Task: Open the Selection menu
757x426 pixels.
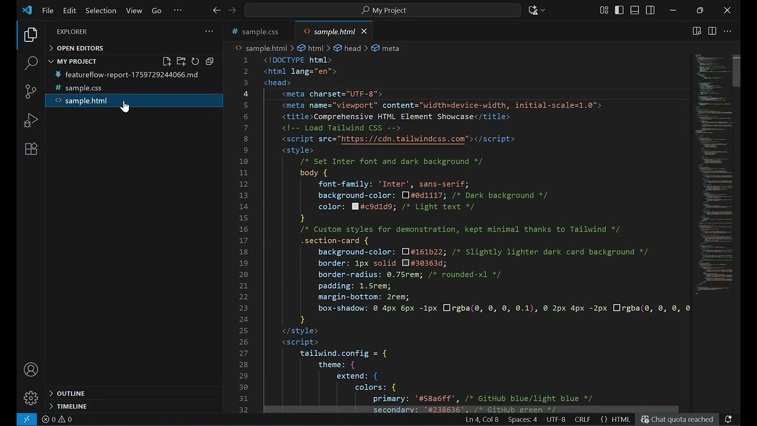Action: click(101, 10)
